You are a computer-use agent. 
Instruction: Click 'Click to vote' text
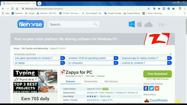[105, 96]
